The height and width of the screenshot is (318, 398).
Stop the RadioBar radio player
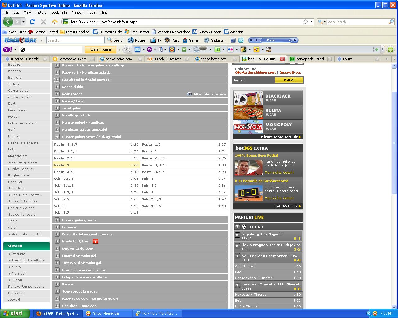(x=251, y=40)
